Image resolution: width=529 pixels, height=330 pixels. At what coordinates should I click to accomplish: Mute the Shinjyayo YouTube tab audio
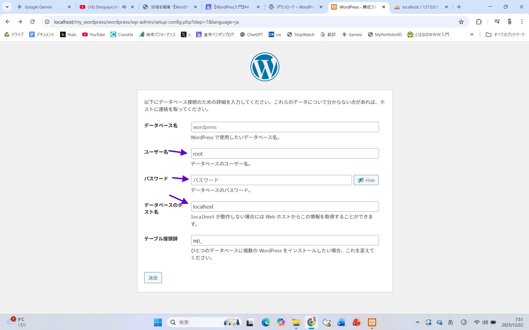[124, 7]
